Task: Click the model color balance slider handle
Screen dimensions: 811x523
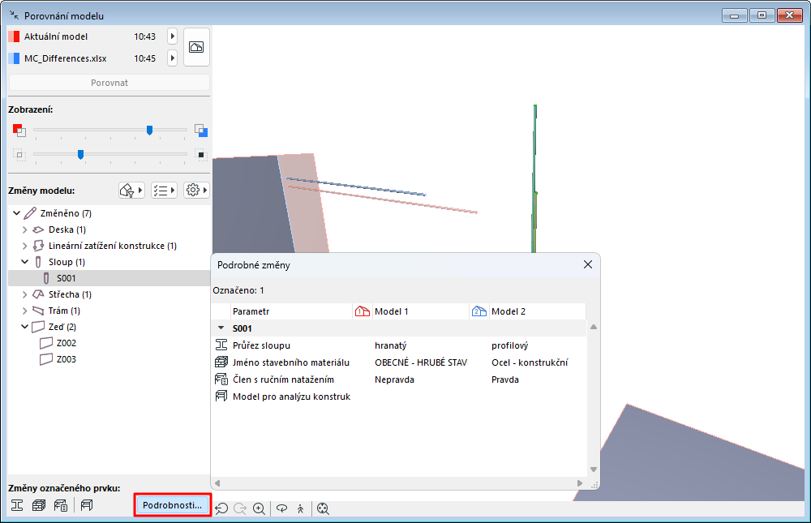Action: point(149,130)
